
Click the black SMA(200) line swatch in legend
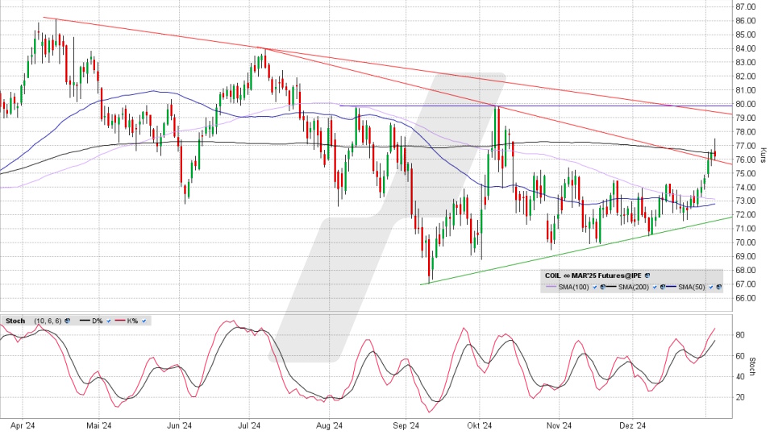click(x=611, y=287)
